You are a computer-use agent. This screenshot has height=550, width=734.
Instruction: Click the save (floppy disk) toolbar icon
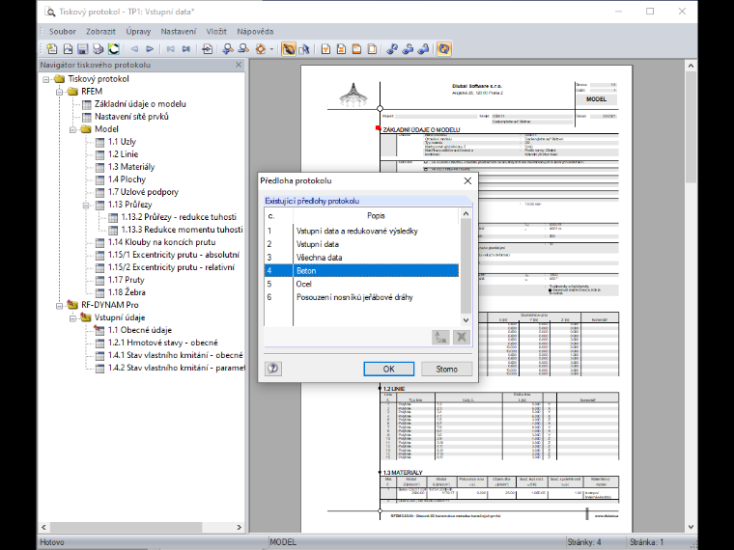82,48
